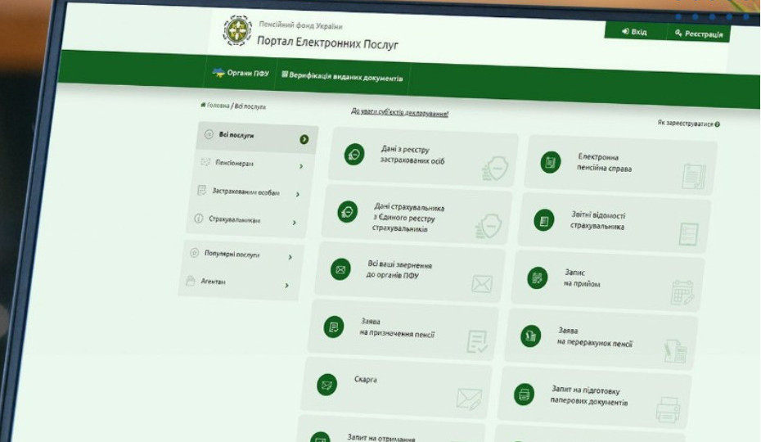
Task: Click green icon of Дані страхувальника card
Action: [348, 212]
